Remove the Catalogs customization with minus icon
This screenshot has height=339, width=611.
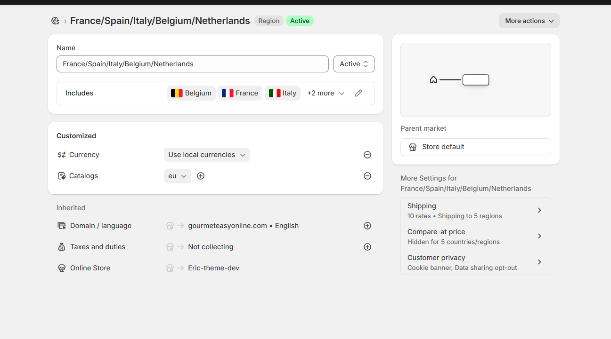click(x=367, y=176)
